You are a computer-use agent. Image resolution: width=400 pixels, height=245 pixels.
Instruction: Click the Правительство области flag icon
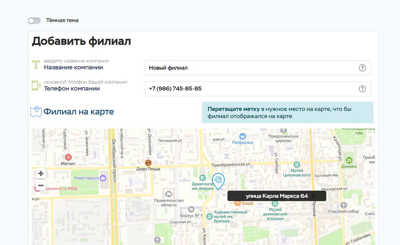click(169, 194)
